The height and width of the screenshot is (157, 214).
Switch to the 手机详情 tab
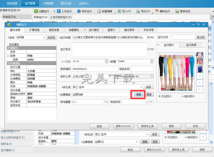[148, 30]
